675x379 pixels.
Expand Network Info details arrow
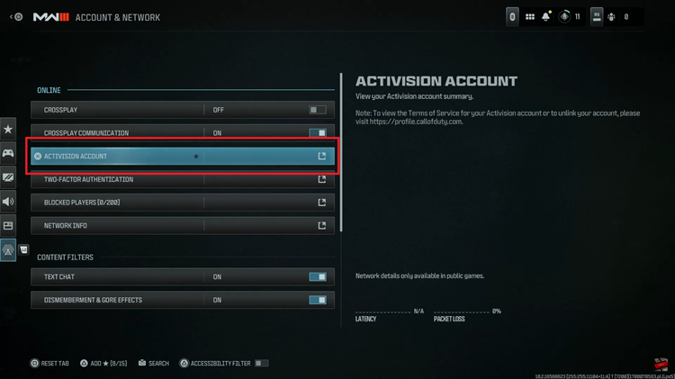321,226
